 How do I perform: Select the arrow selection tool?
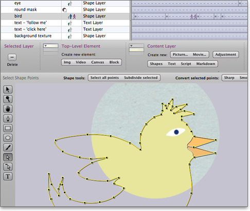click(8, 90)
